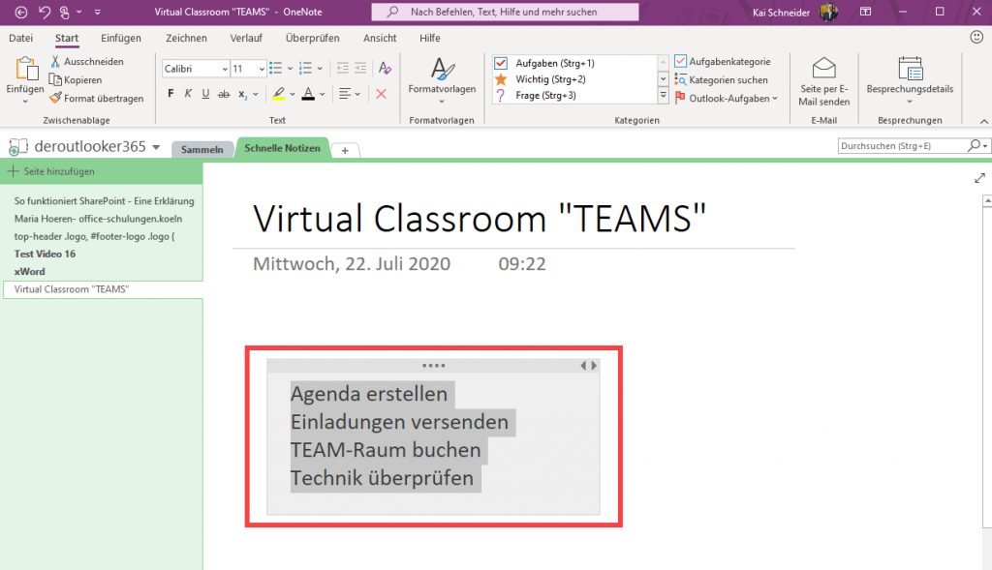Click Aufgabenkategorie checkbox button

click(x=723, y=61)
